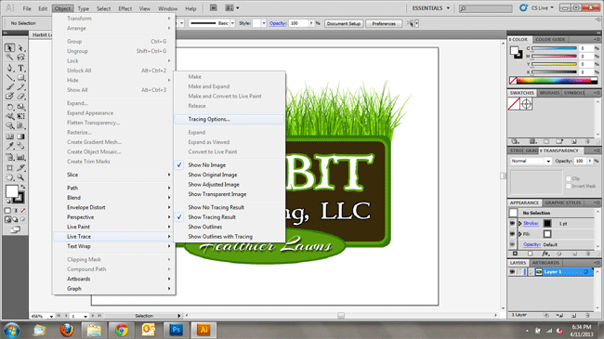Viewport: 604px width, 339px height.
Task: Select the Line Segment tool
Action: (x=9, y=78)
